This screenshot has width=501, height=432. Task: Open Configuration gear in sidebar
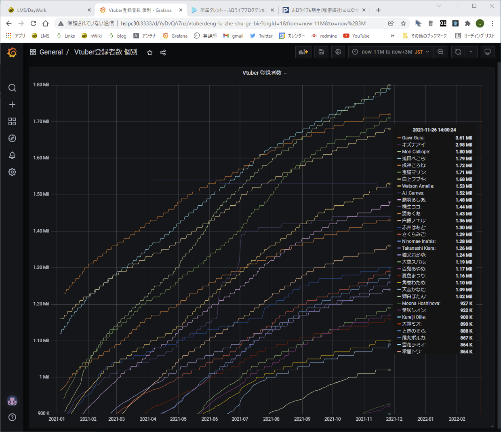(x=12, y=172)
